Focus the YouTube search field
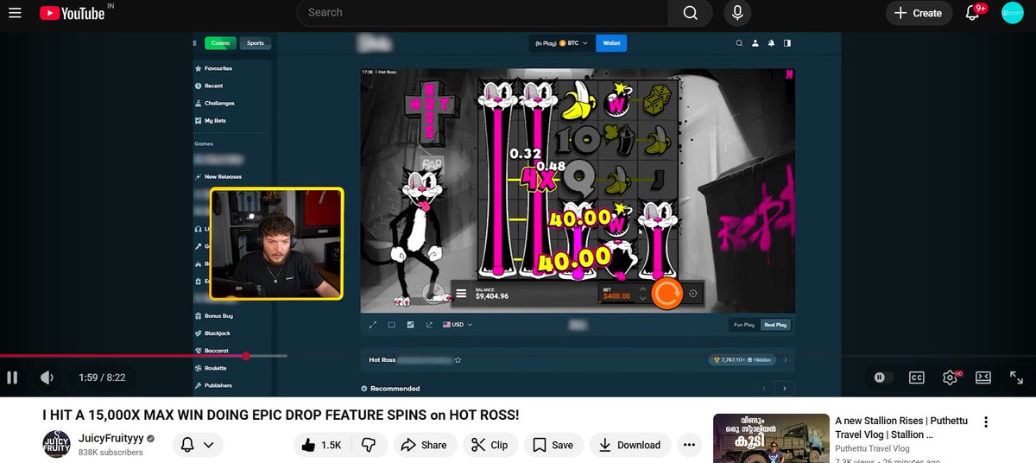Image resolution: width=1036 pixels, height=463 pixels. (483, 13)
